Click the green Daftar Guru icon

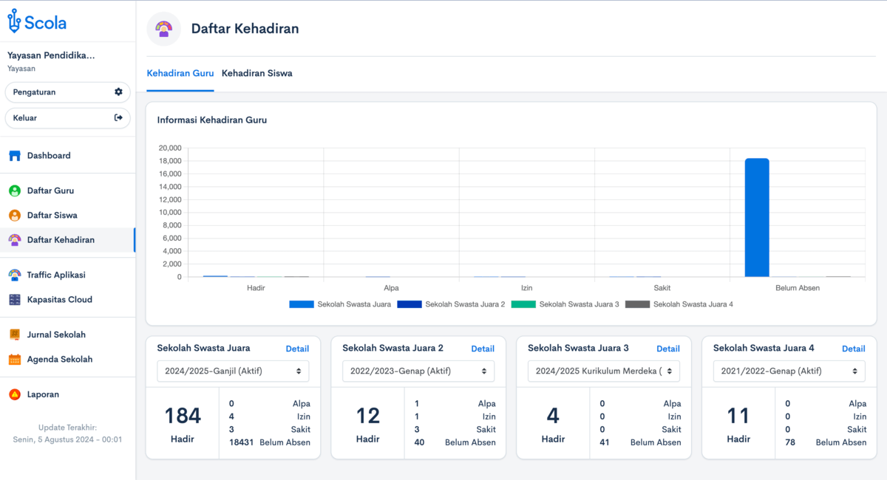coord(15,191)
